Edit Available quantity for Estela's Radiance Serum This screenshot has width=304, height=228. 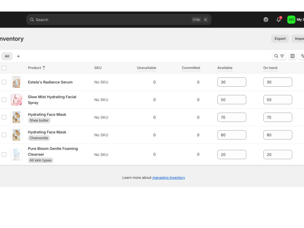pyautogui.click(x=232, y=82)
